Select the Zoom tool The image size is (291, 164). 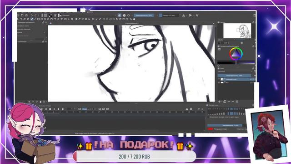130,19
